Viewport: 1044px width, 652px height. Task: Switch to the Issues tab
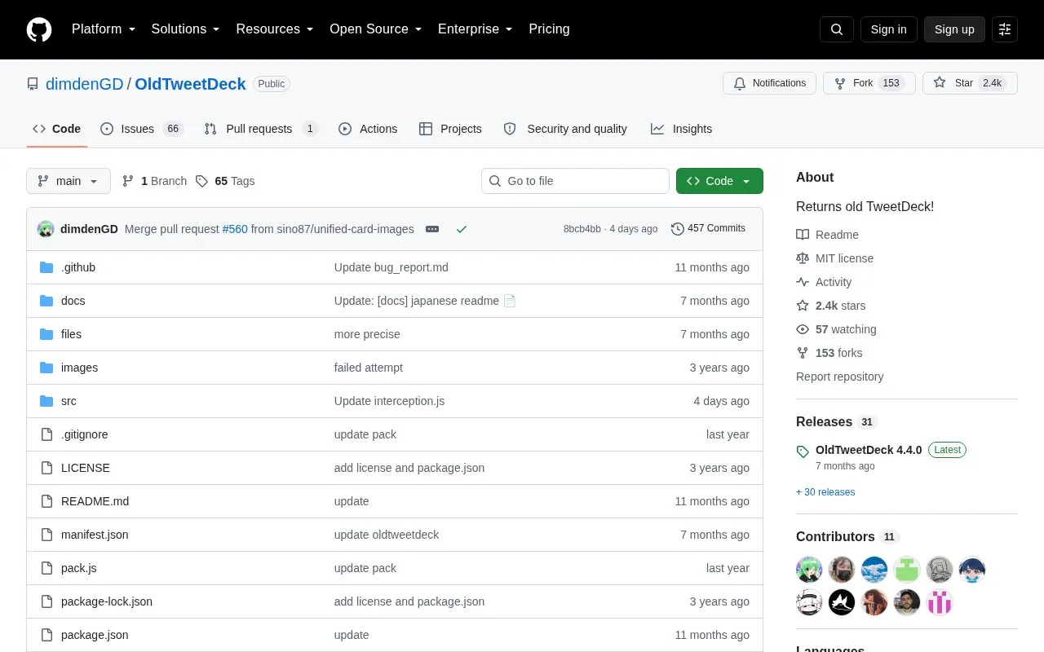pyautogui.click(x=142, y=129)
